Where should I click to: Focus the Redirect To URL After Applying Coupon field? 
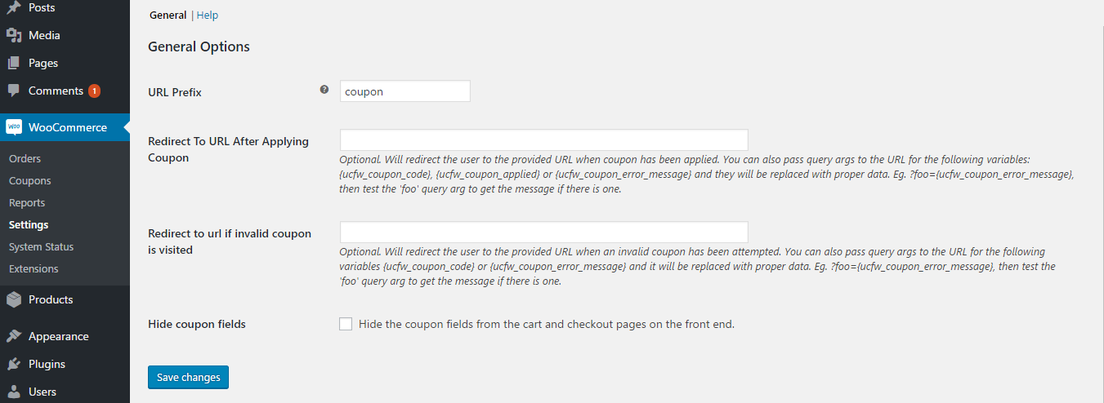click(x=544, y=139)
